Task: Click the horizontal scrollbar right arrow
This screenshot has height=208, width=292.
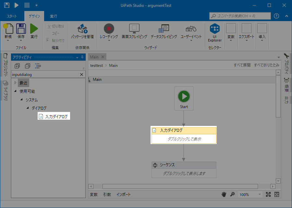Action: tap(273, 186)
